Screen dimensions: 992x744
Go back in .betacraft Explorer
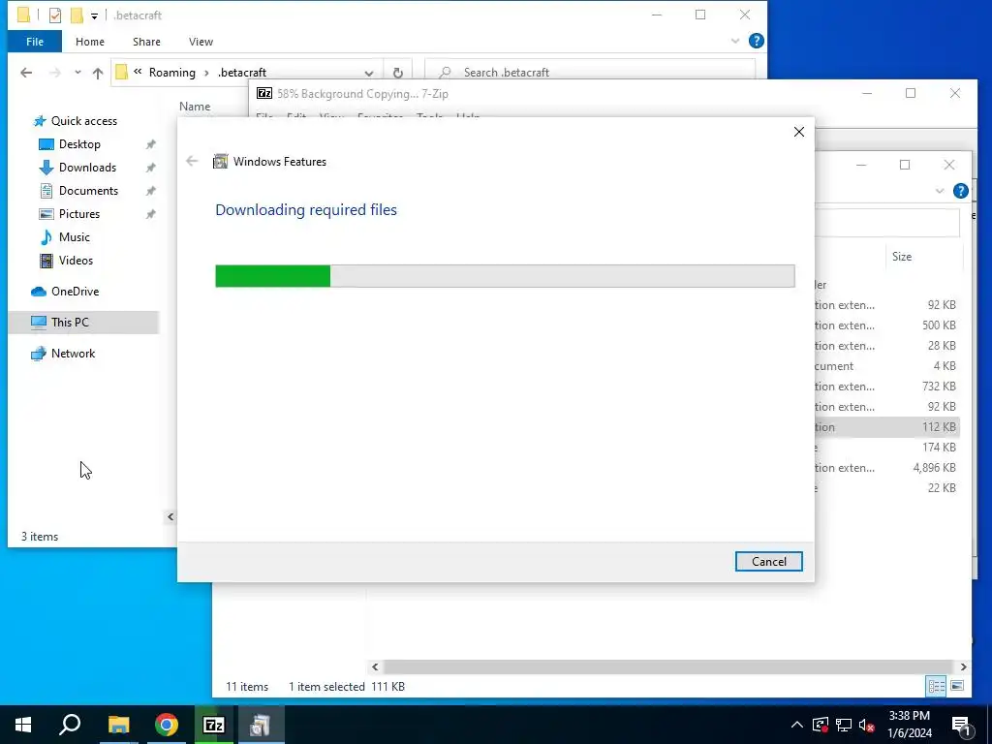coord(26,73)
